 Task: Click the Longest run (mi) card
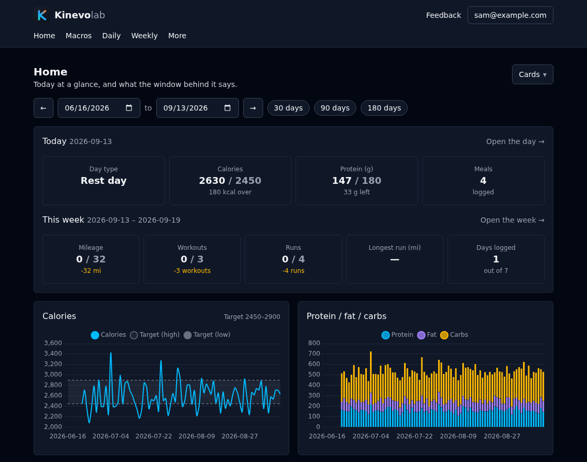click(x=395, y=259)
